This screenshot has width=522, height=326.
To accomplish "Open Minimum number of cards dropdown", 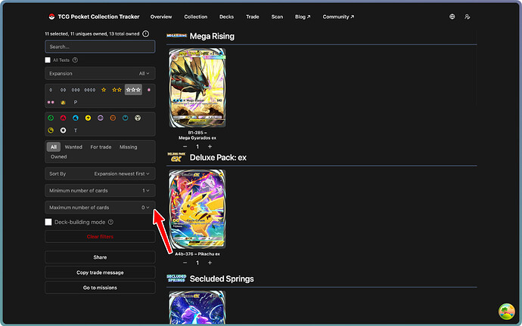I will tap(100, 191).
